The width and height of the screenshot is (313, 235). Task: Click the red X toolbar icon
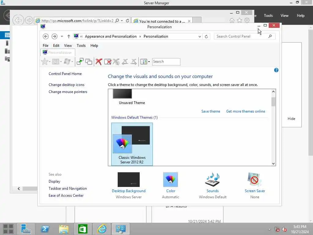[99, 62]
